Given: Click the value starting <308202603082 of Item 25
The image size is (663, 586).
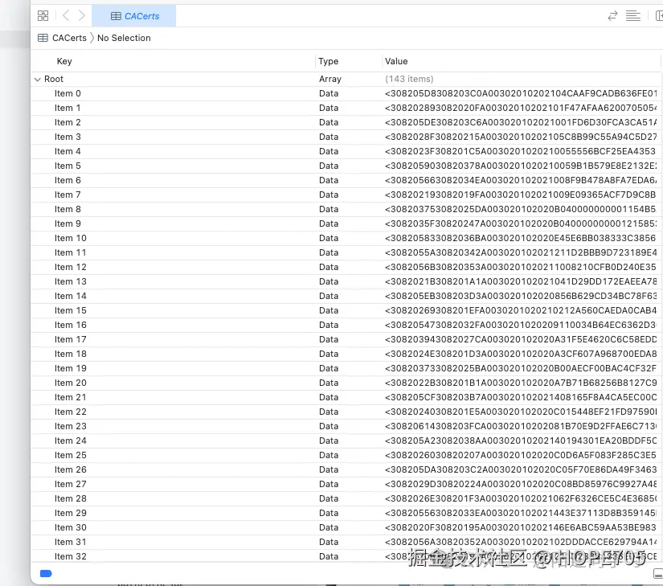Looking at the screenshot, I should [x=521, y=455].
